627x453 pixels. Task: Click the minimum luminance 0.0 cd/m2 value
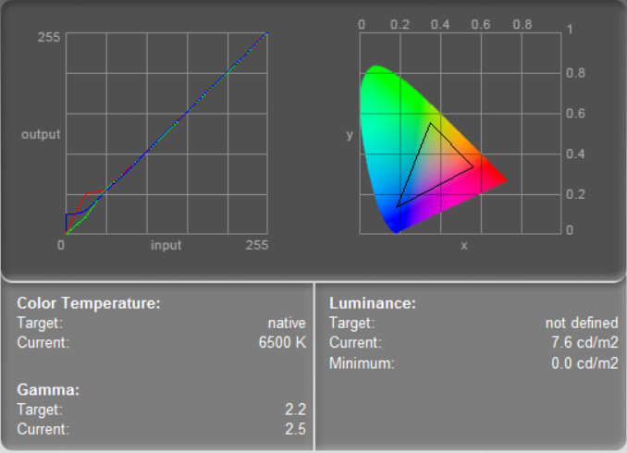tap(582, 362)
